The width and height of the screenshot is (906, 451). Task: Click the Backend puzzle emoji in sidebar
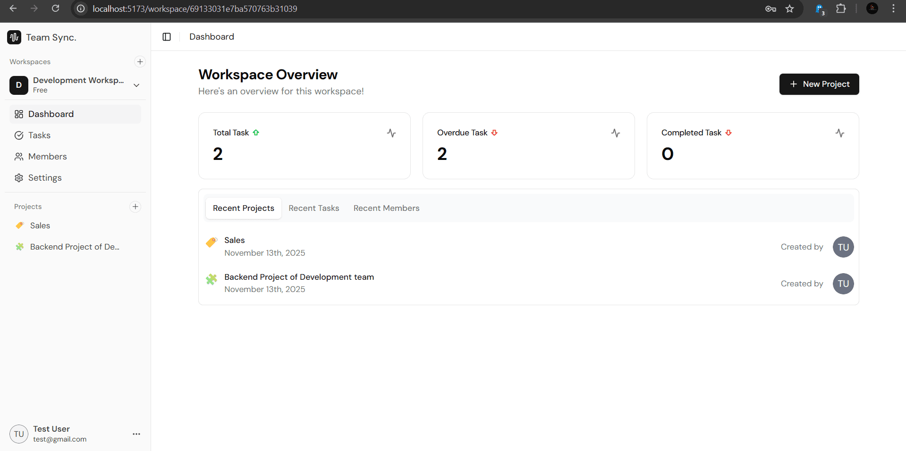(x=20, y=247)
